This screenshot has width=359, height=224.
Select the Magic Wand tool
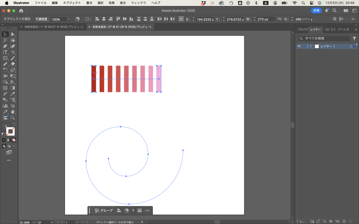[5, 40]
